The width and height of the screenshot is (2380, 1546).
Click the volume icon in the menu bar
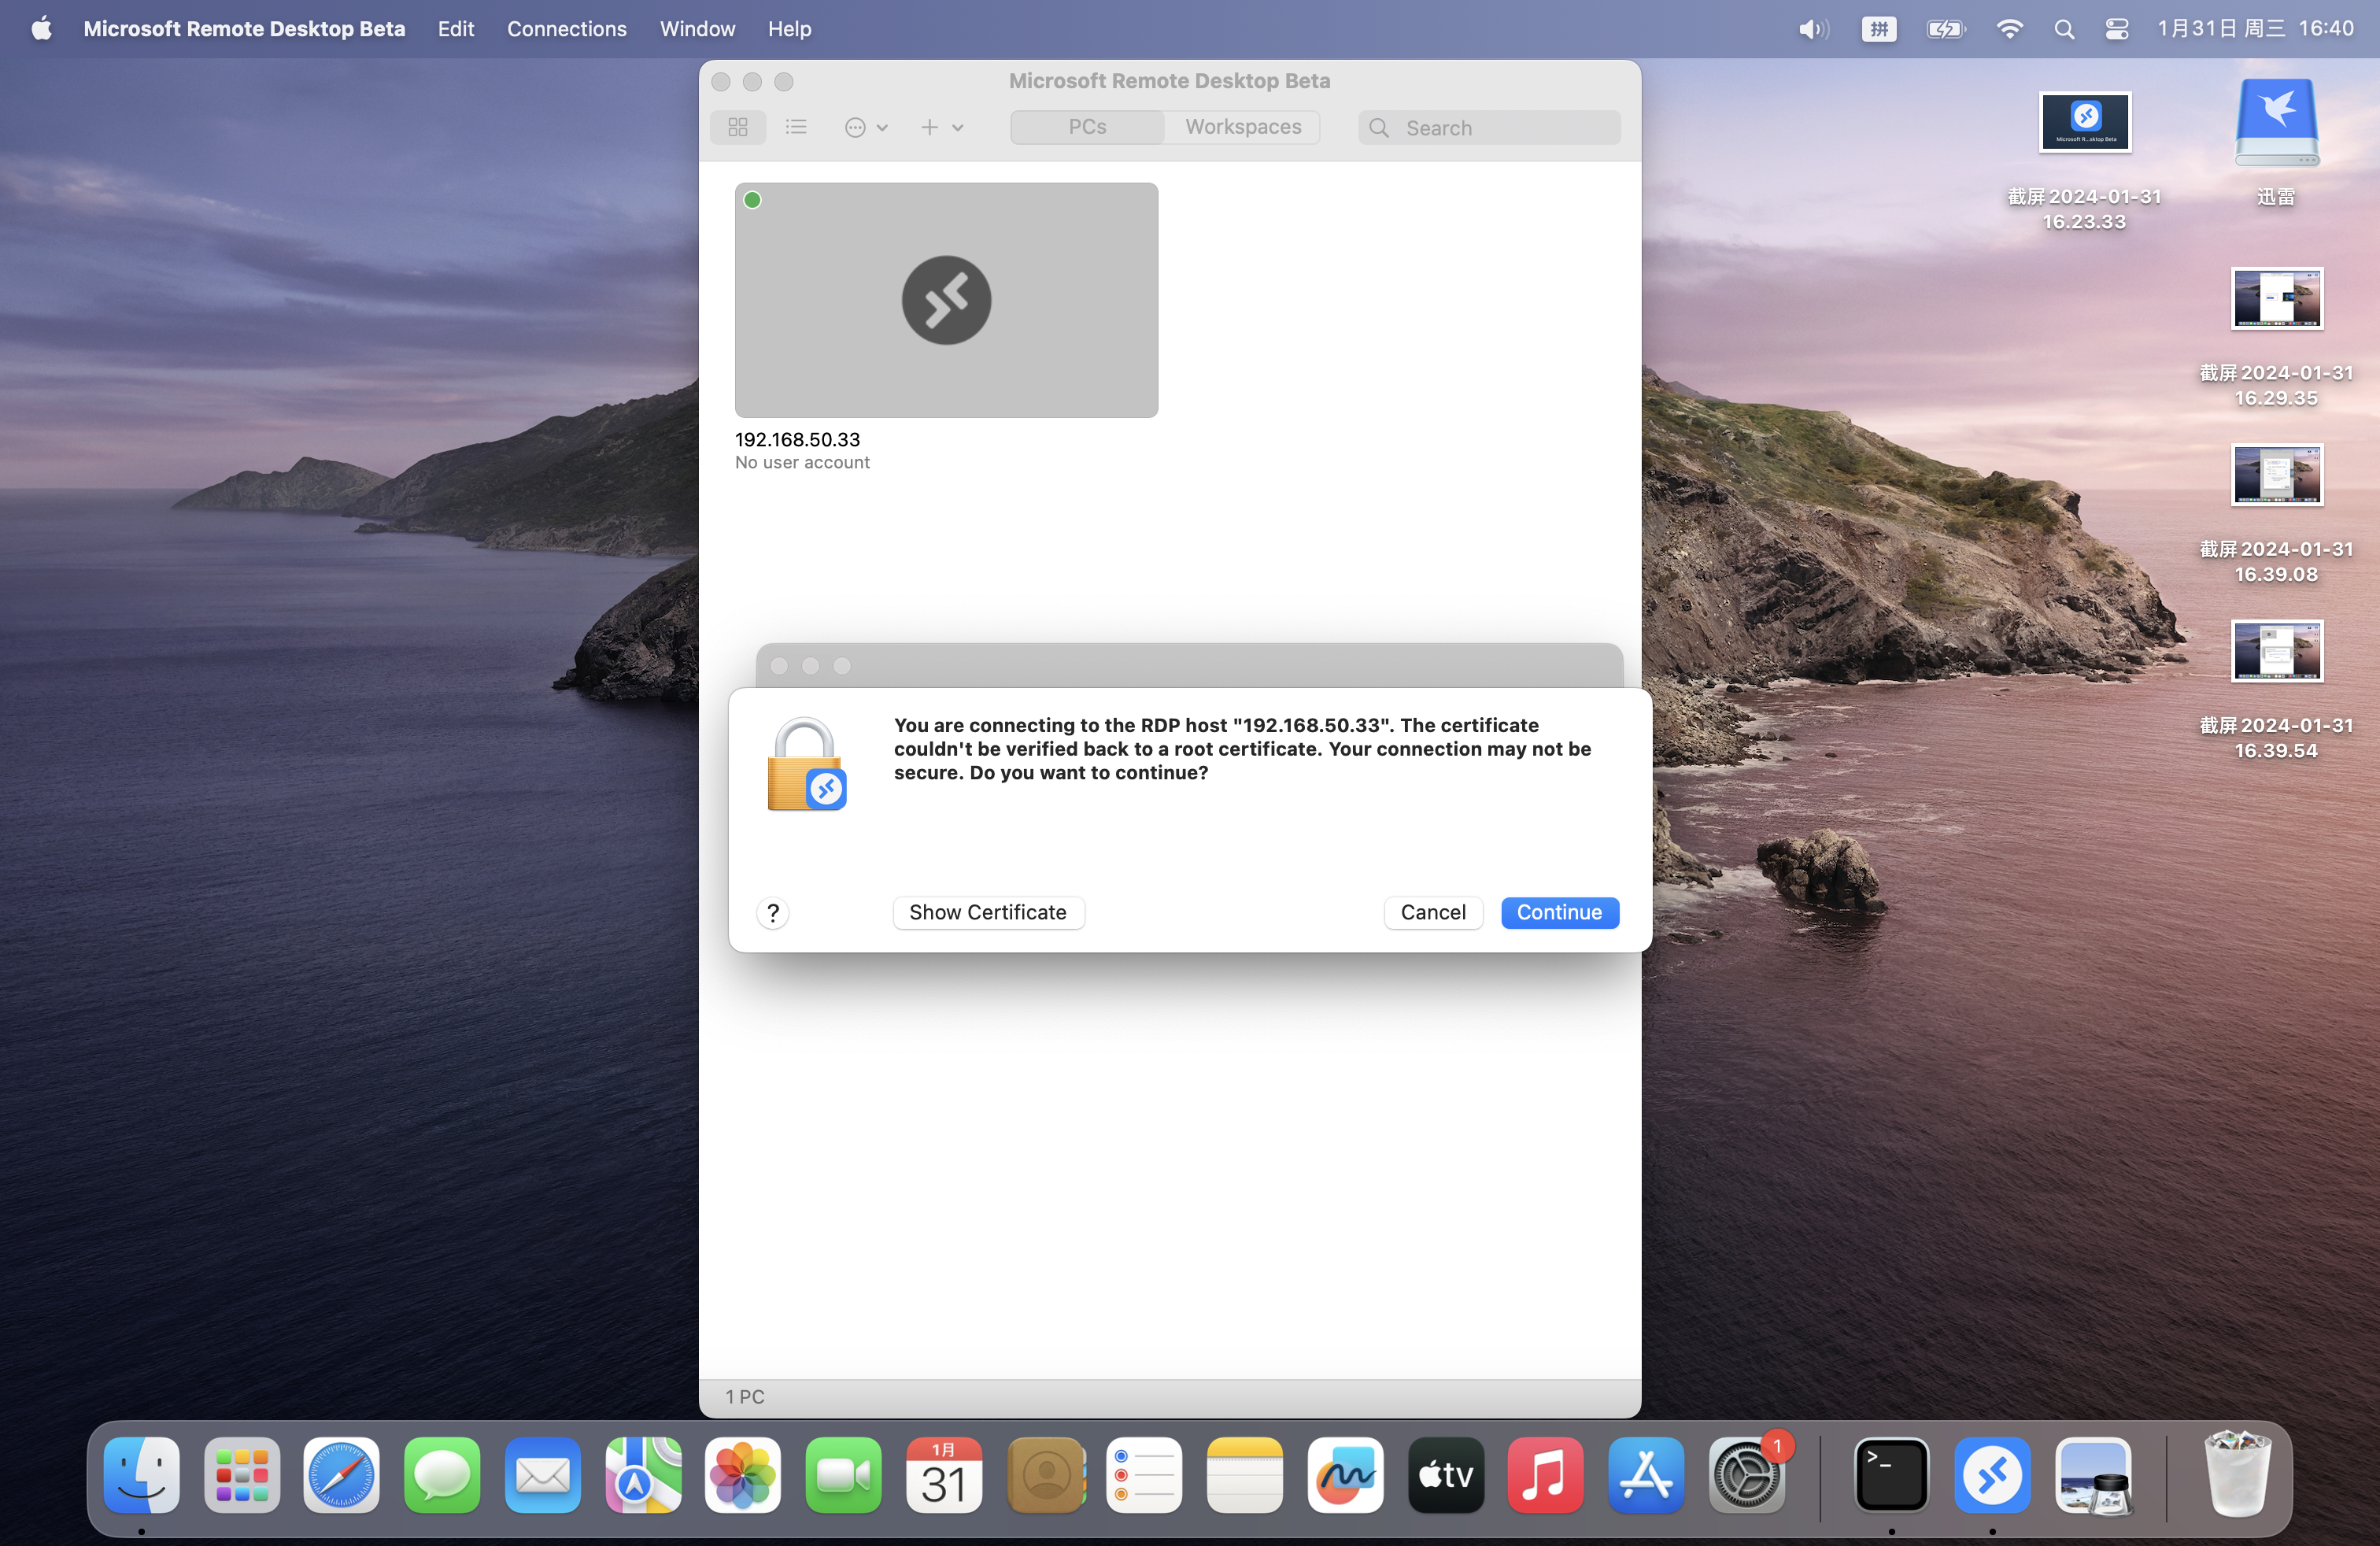coord(1812,28)
